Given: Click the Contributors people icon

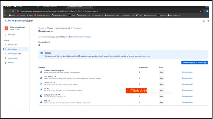Looking at the screenshot, I should click(x=6, y=53).
